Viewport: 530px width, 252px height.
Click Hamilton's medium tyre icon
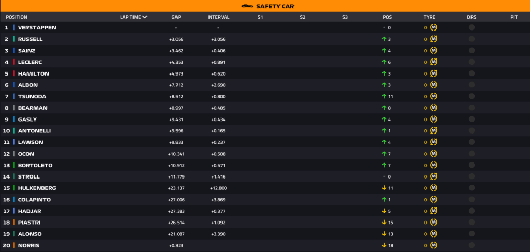pyautogui.click(x=433, y=73)
